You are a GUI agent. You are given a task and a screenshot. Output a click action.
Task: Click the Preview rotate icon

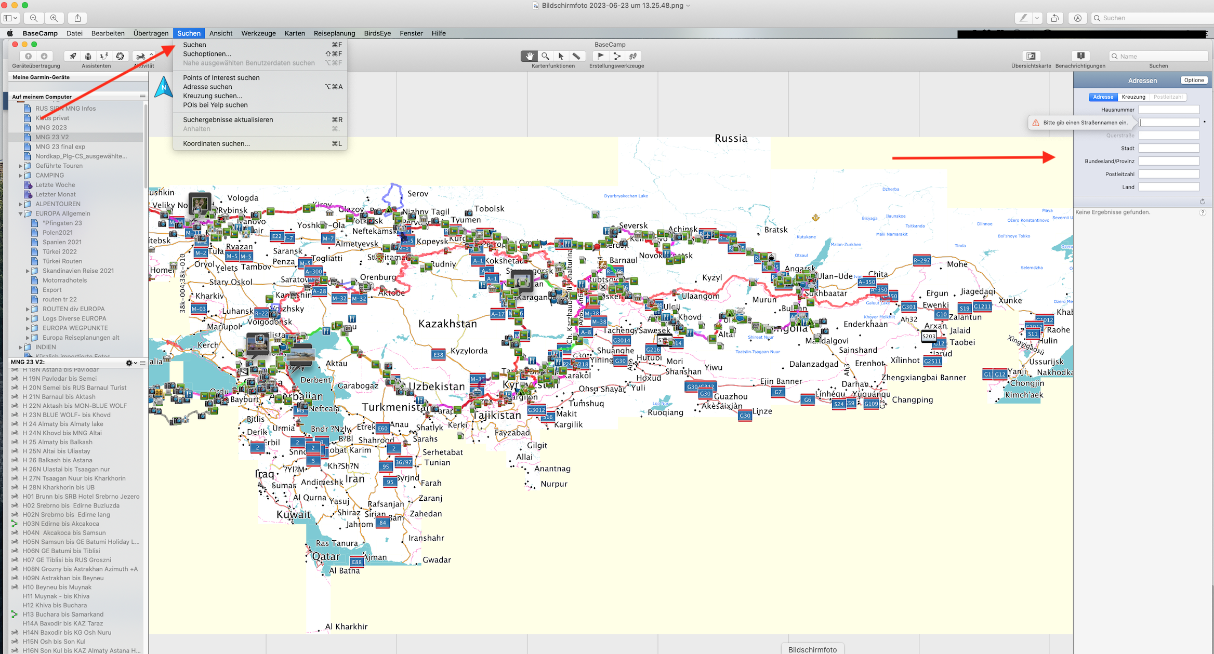1054,18
